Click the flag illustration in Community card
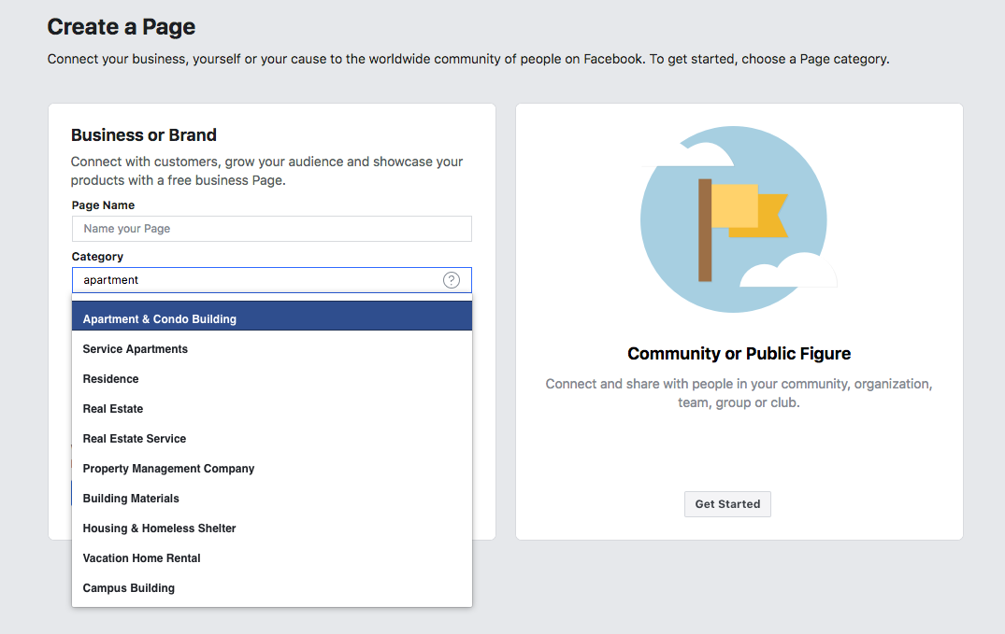The width and height of the screenshot is (1005, 634). [x=739, y=219]
